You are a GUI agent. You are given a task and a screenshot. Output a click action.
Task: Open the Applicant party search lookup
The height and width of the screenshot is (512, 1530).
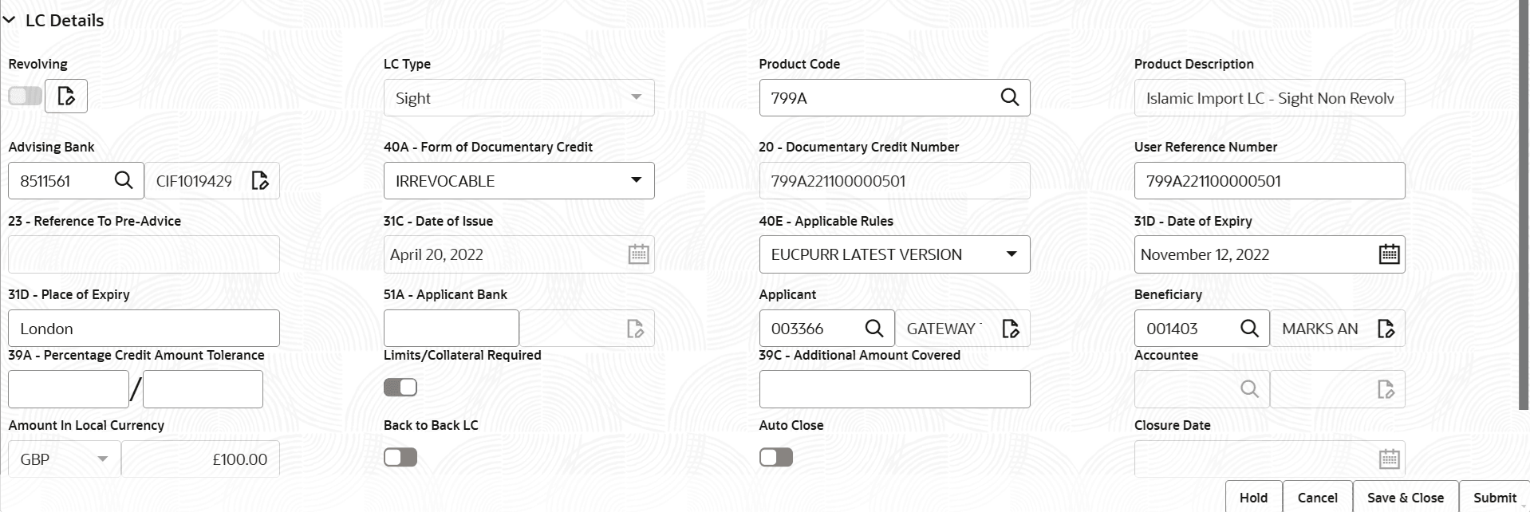click(873, 328)
